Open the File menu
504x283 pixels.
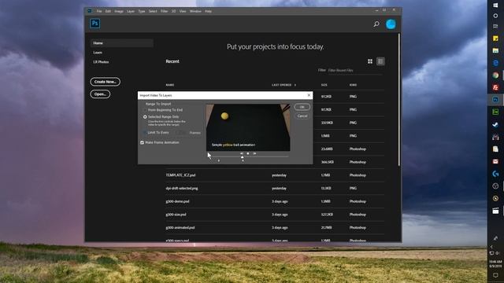click(99, 11)
